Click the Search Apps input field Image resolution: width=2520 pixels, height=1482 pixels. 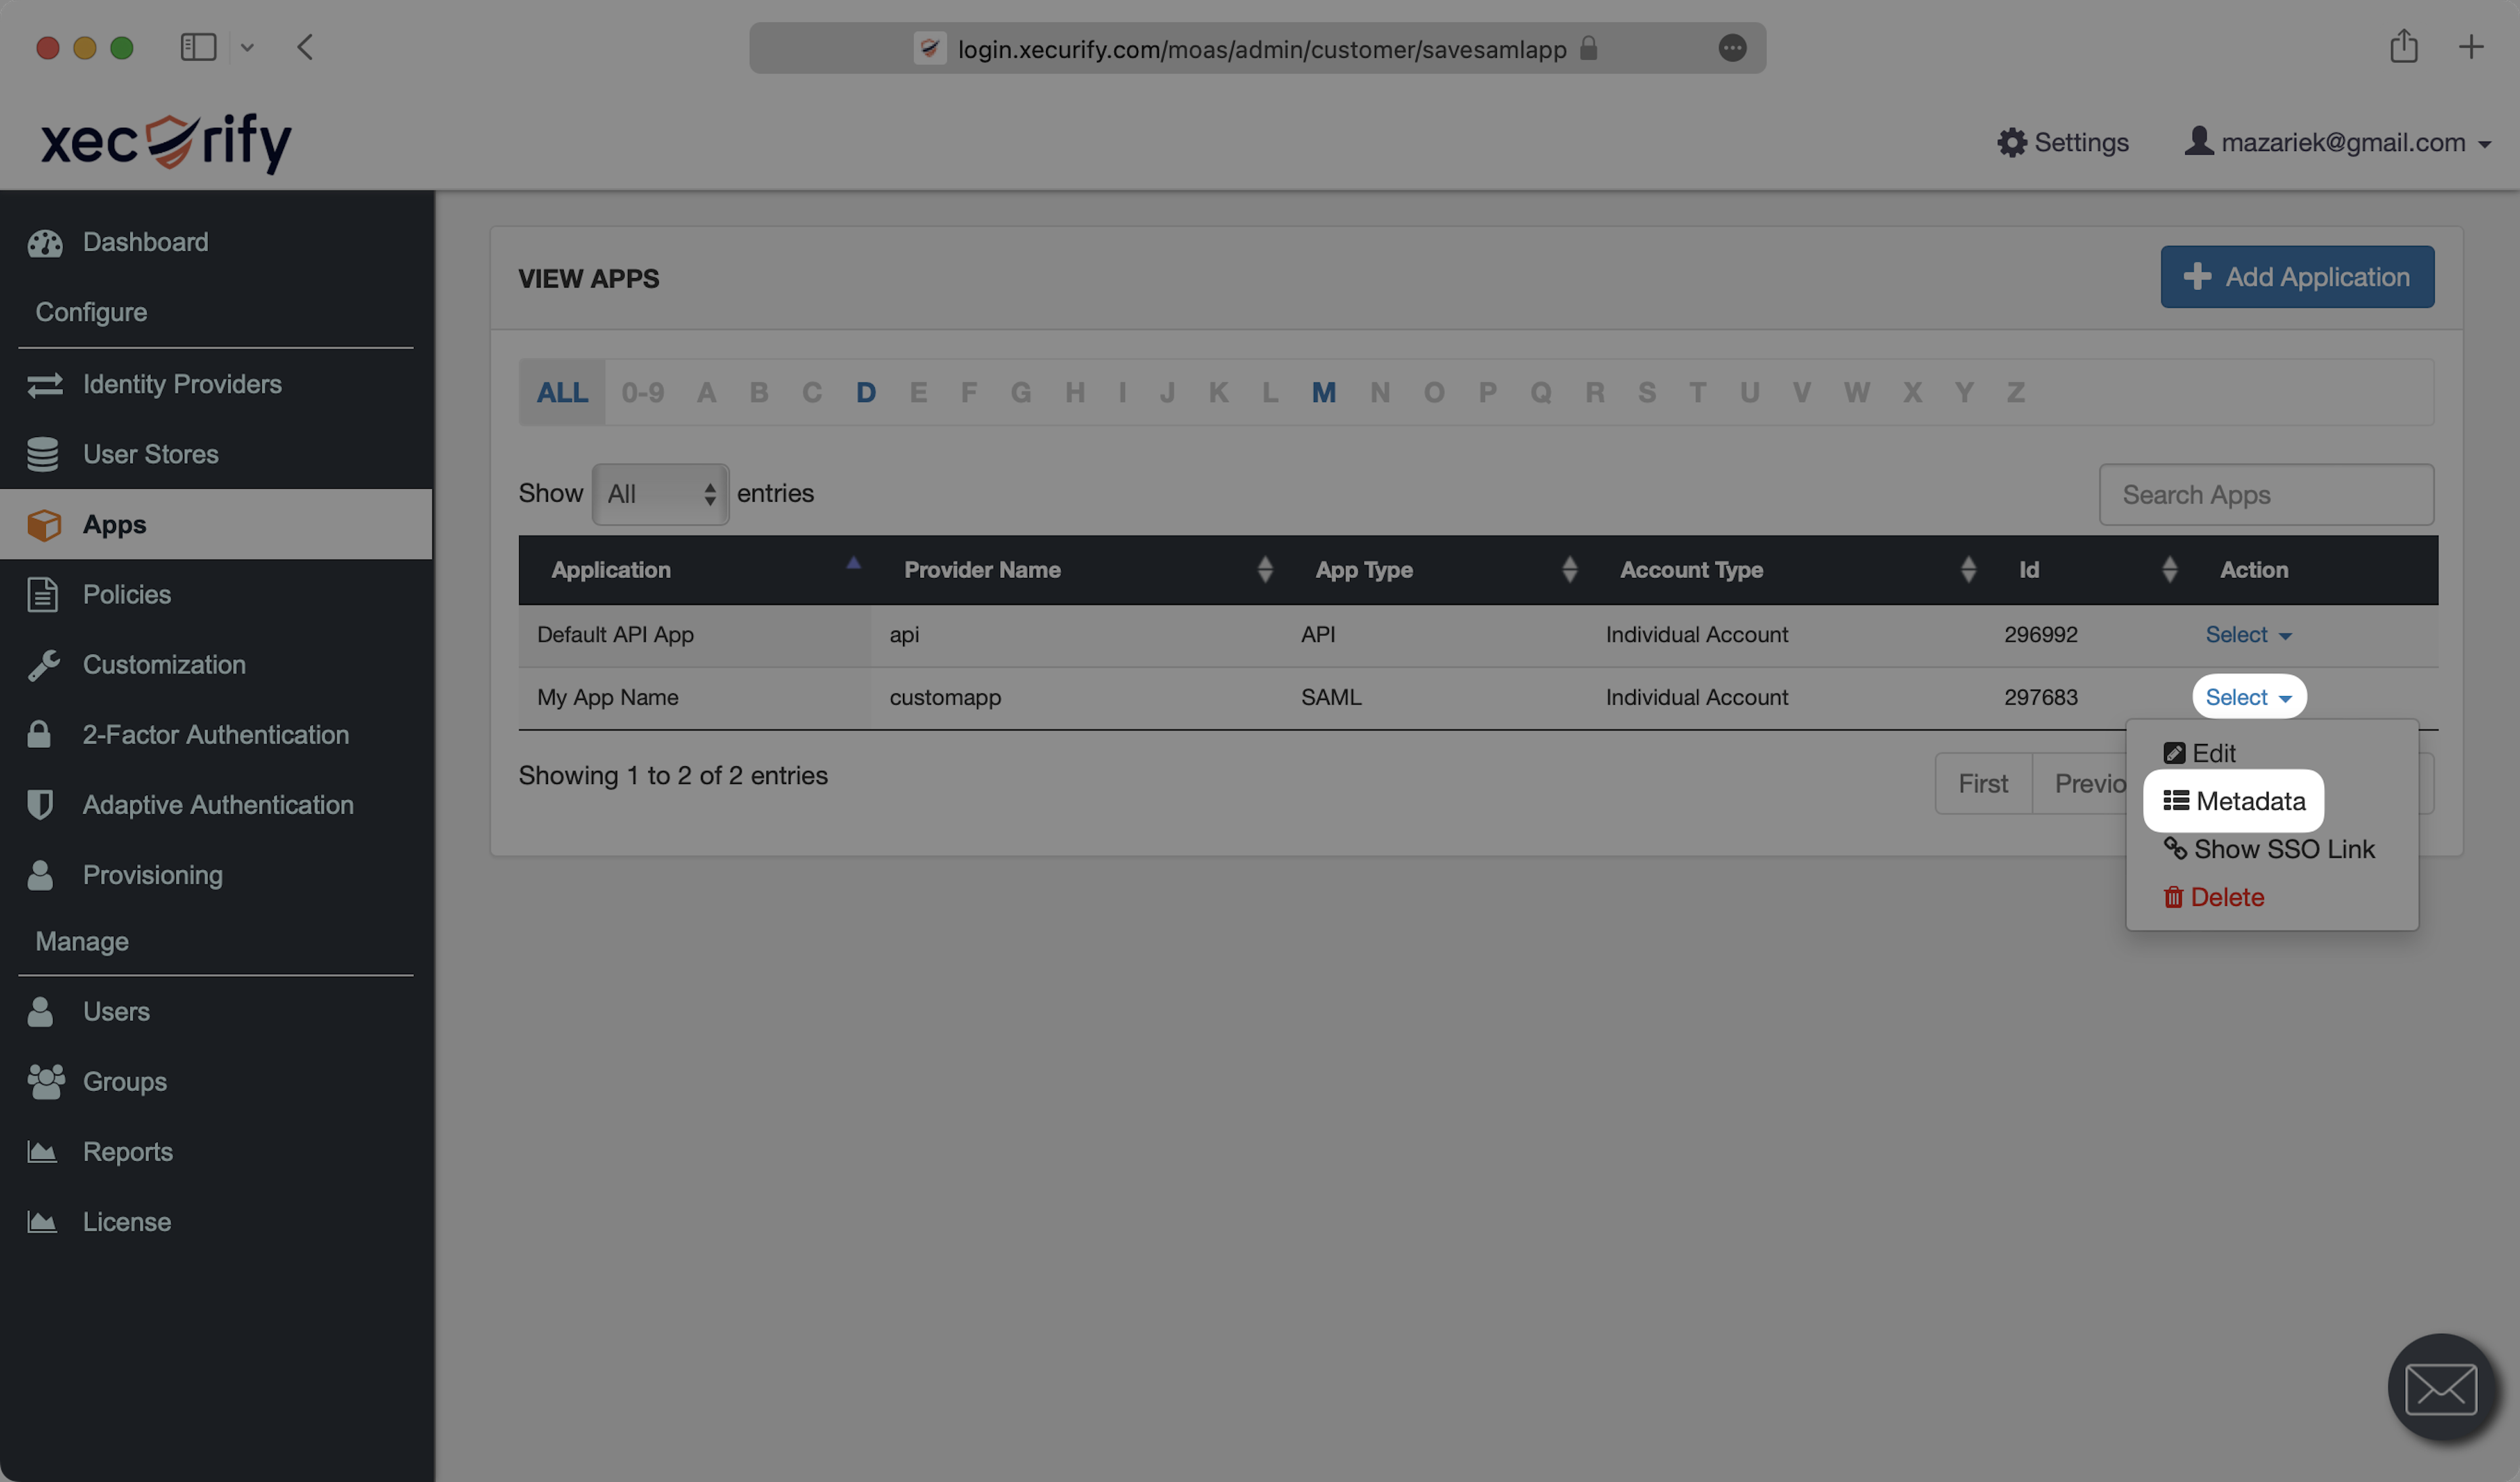coord(2265,495)
